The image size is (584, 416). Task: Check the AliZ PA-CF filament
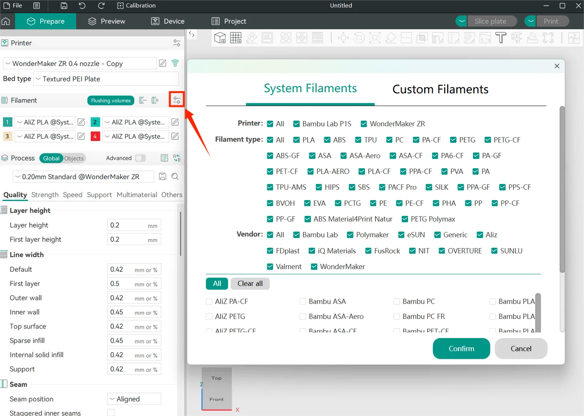(209, 302)
